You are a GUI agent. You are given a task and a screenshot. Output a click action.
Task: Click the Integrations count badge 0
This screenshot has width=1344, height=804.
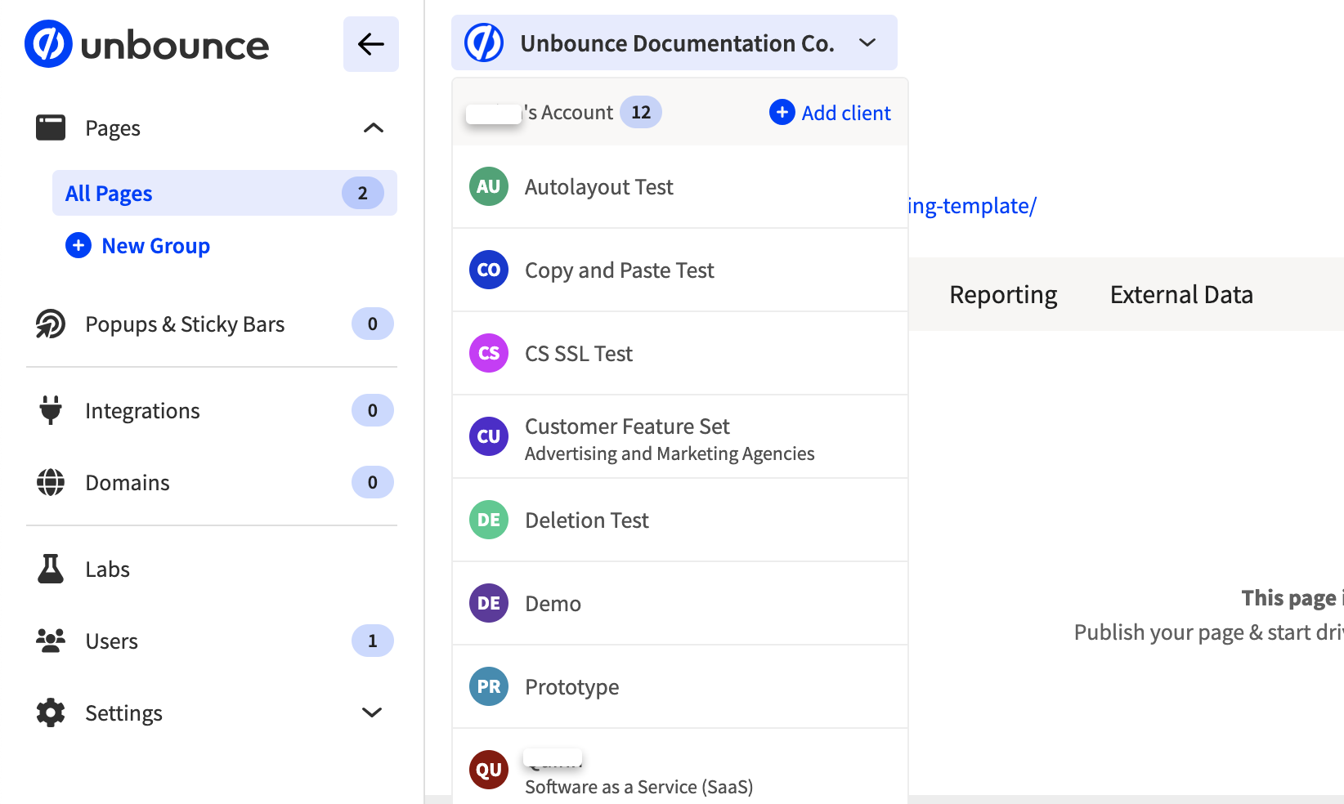(373, 410)
